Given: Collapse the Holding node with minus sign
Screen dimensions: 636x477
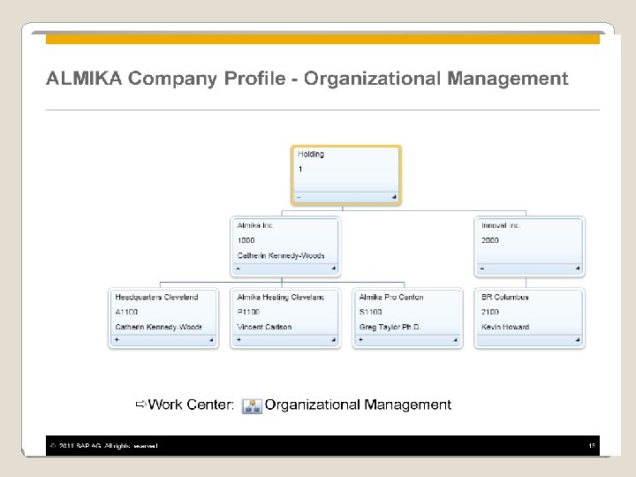Looking at the screenshot, I should tap(299, 197).
